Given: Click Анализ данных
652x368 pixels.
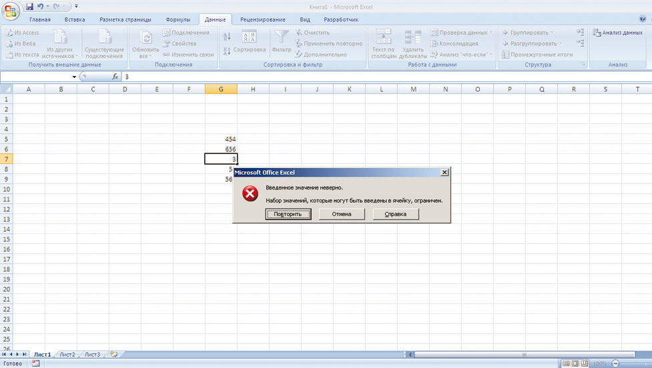Looking at the screenshot, I should click(618, 33).
